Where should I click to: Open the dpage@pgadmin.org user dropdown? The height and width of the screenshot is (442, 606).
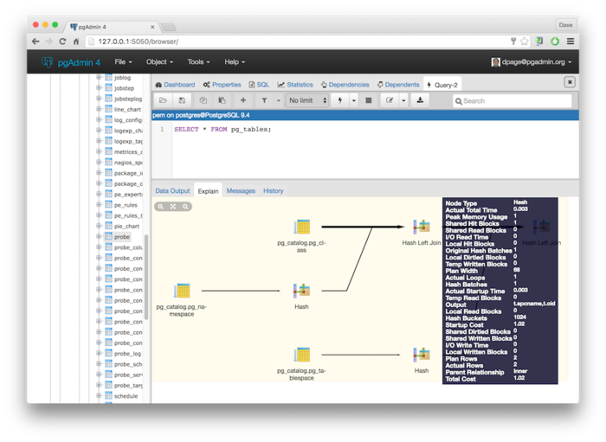point(532,61)
